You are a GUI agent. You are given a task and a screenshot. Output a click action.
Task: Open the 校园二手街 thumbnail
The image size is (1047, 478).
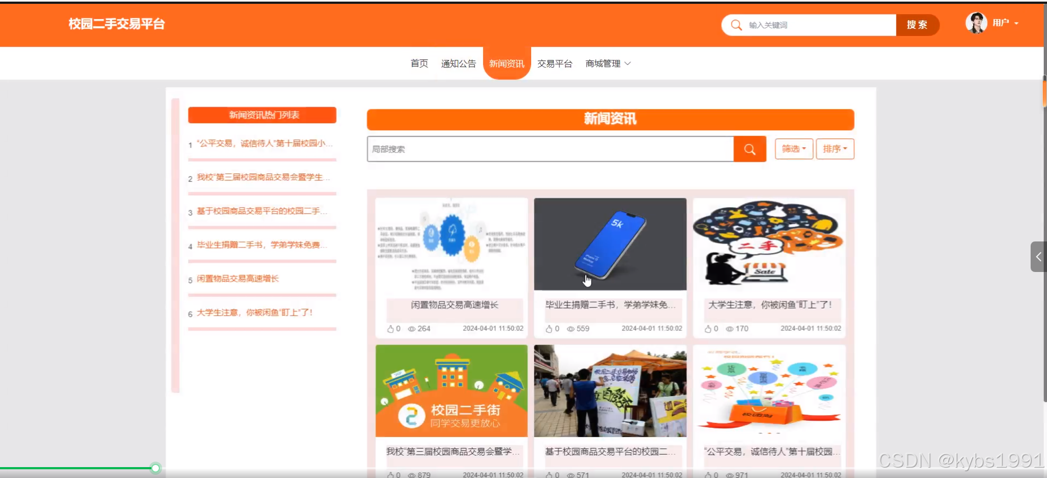[451, 391]
